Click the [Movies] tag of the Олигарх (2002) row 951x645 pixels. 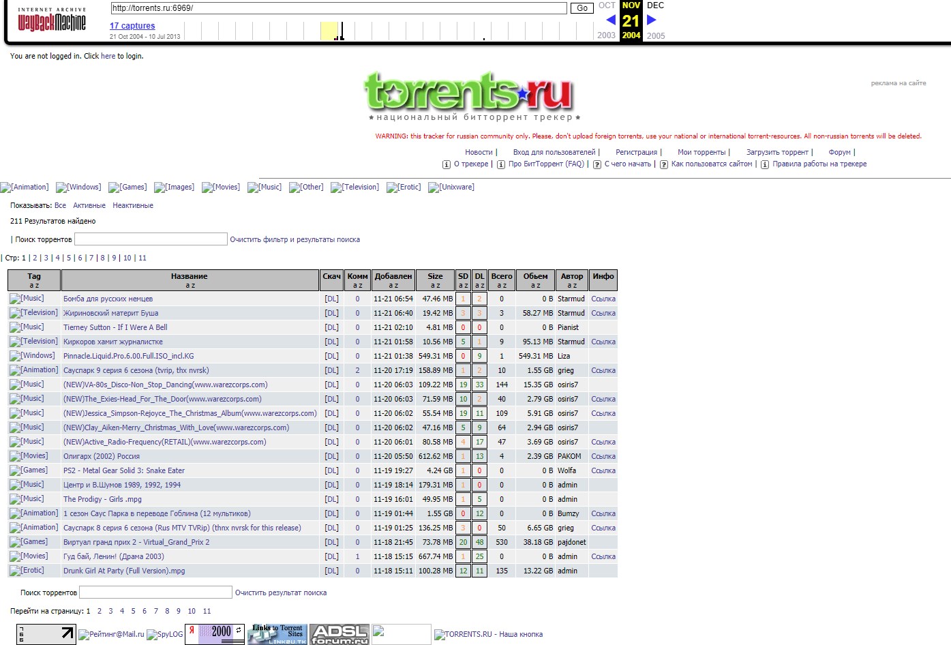29,456
